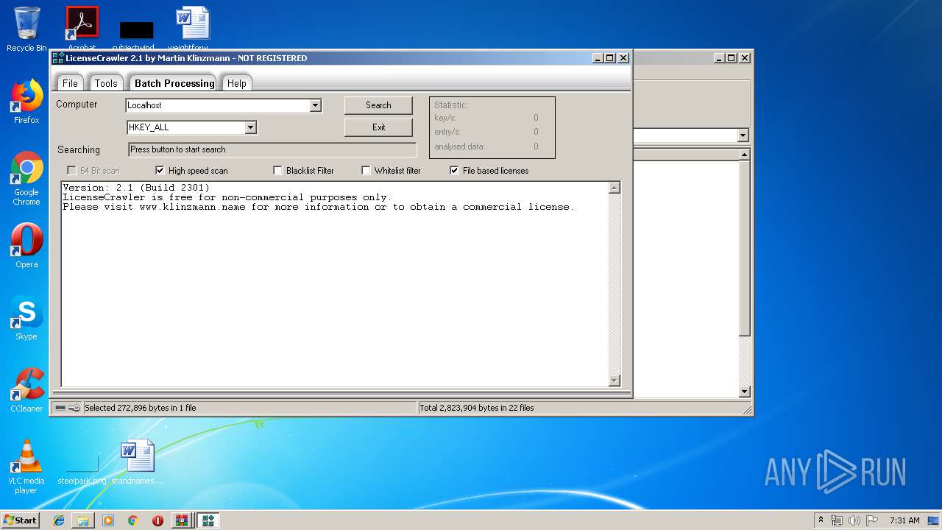Open Action Center flag icon

[872, 520]
